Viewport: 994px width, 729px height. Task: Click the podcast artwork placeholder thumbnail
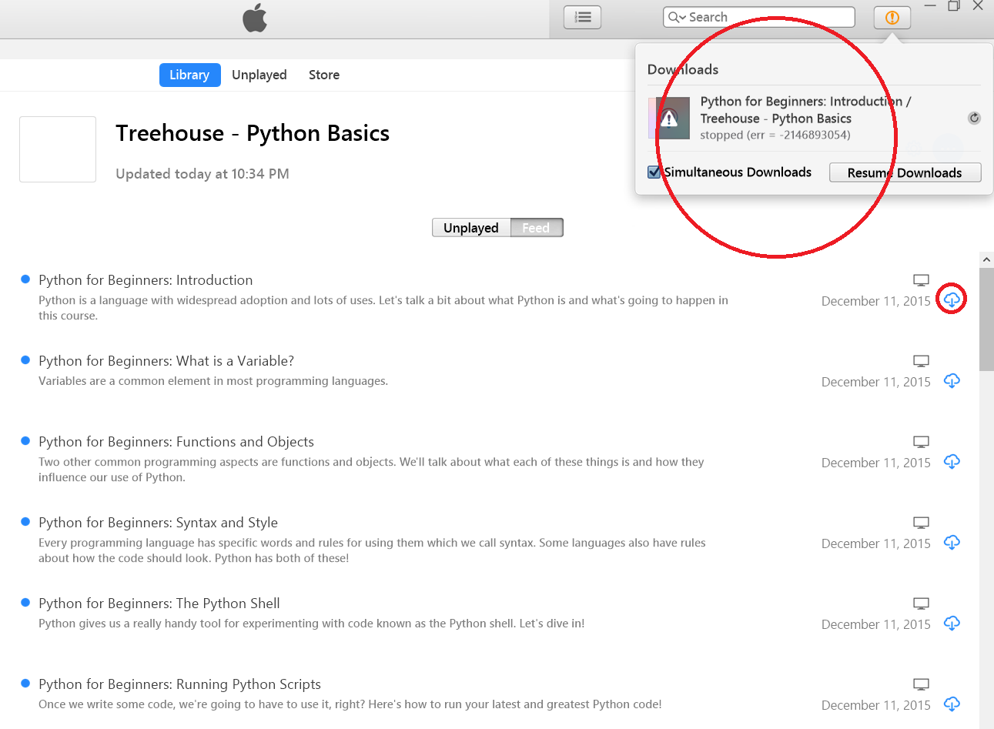tap(58, 149)
